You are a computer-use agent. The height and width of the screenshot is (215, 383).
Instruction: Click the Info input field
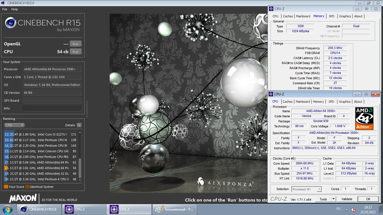(x=52, y=108)
